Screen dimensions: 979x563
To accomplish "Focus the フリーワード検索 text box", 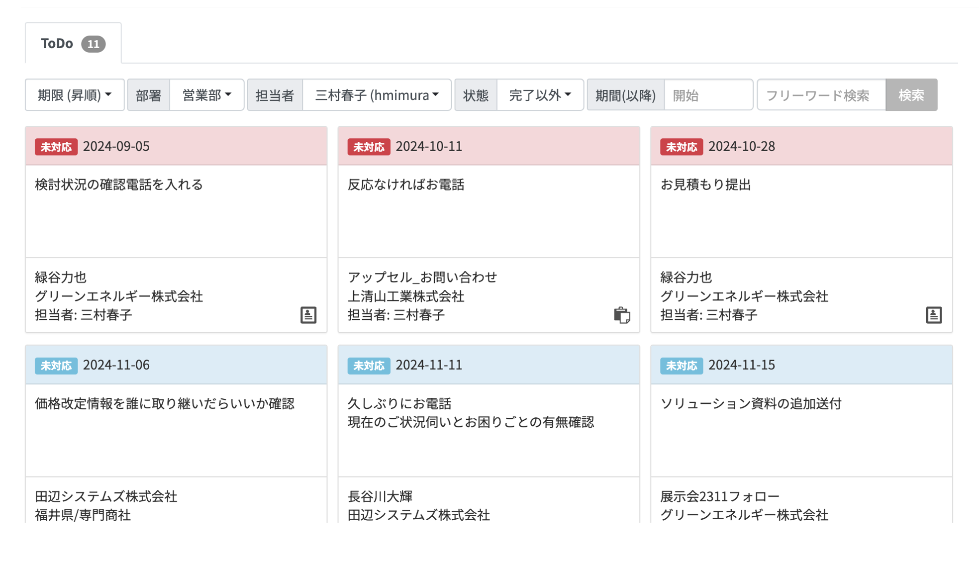I will (821, 95).
